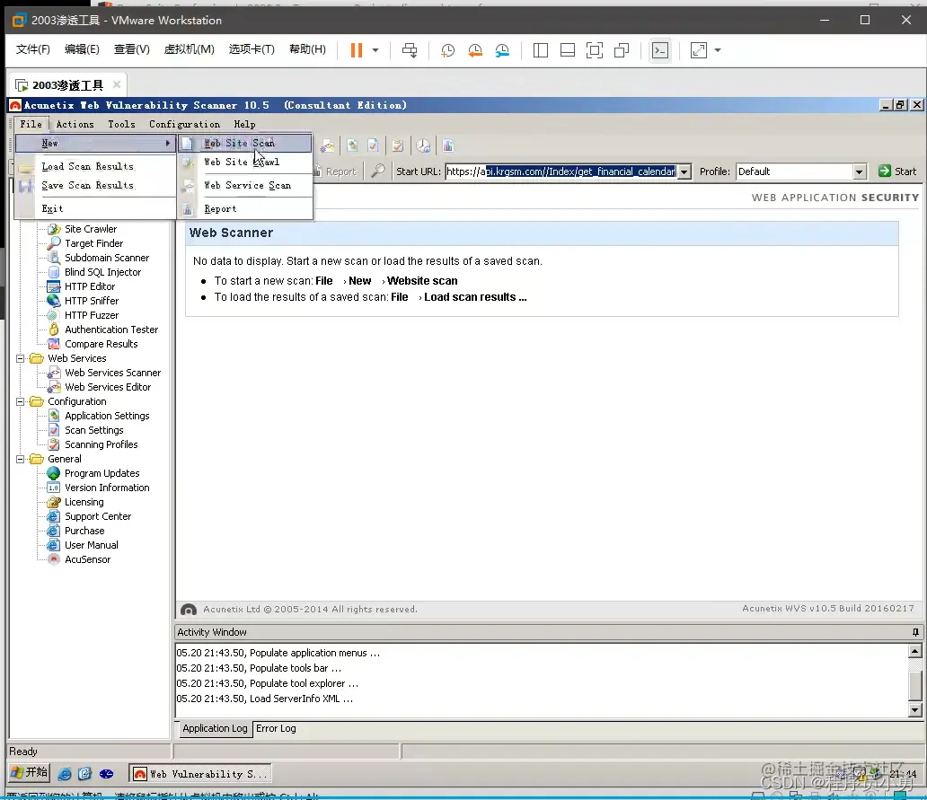Open Web Services Scanner
The width and height of the screenshot is (927, 800).
(112, 373)
